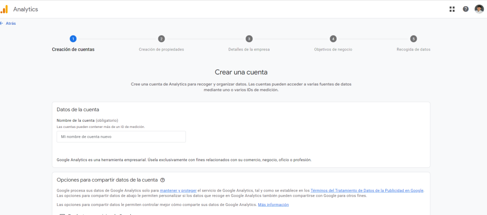Open the user profile avatar
This screenshot has width=487, height=215.
479,9
